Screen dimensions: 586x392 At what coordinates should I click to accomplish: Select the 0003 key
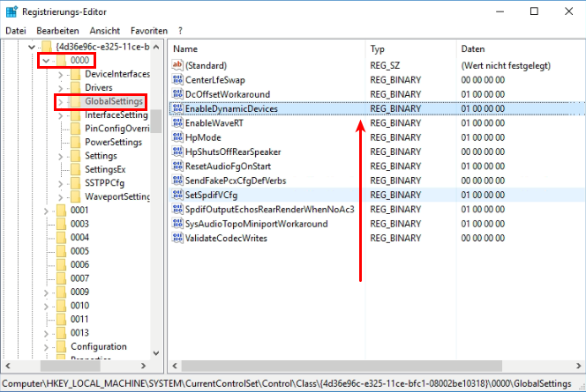(x=79, y=224)
